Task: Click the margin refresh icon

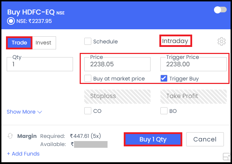Action: click(10, 136)
